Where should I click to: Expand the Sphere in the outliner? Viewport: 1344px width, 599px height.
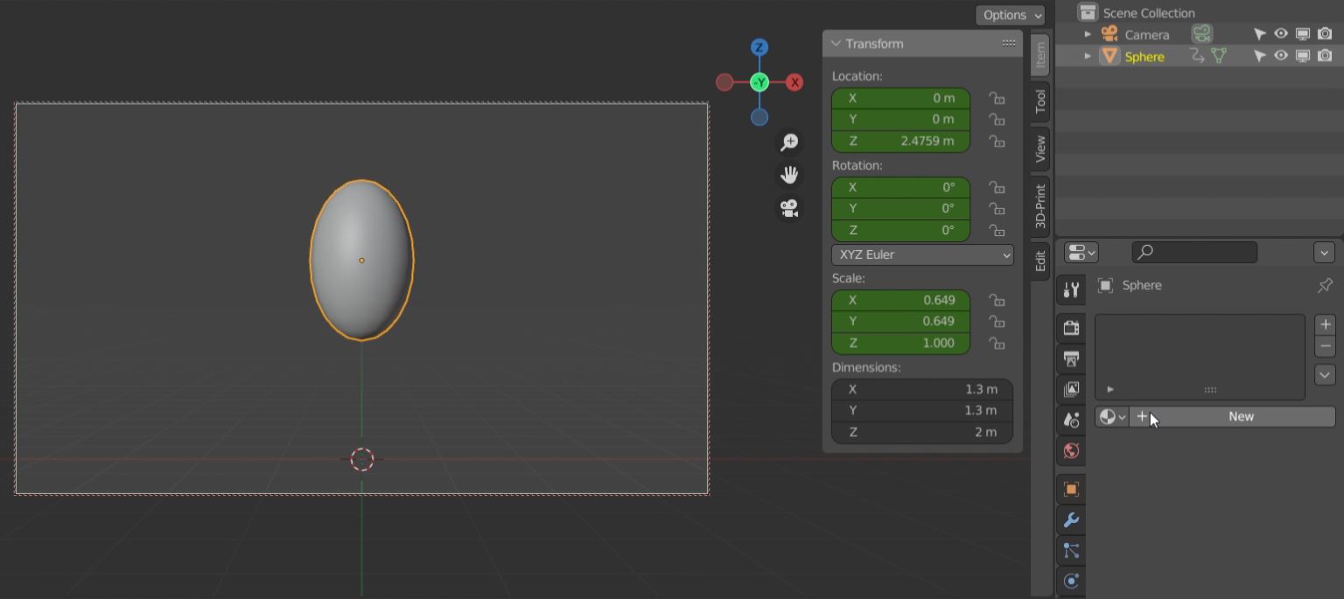1088,55
